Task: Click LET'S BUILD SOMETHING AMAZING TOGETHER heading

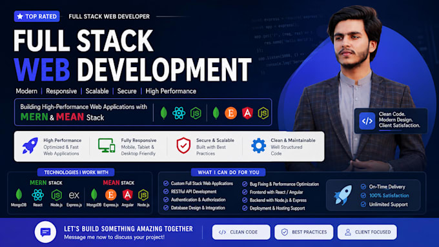Action: tap(128, 229)
